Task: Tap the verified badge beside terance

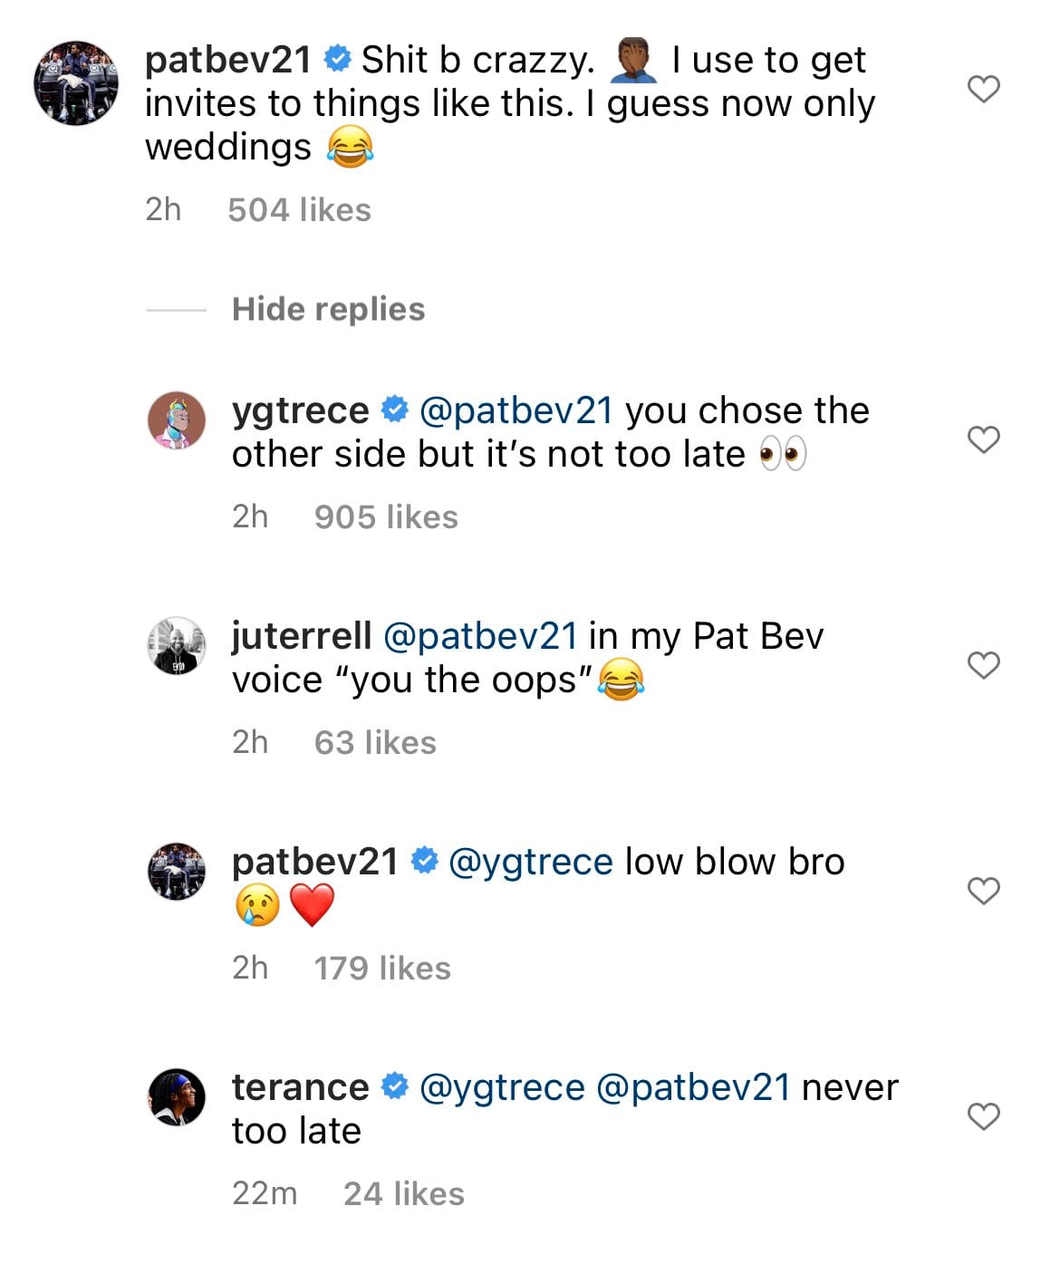Action: click(394, 1086)
